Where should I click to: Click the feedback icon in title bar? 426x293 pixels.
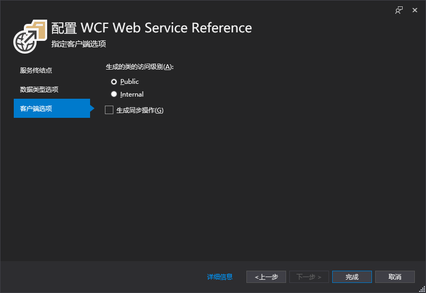[x=399, y=10]
